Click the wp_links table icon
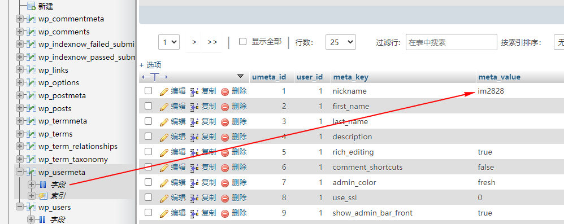This screenshot has width=564, height=224. coord(31,70)
